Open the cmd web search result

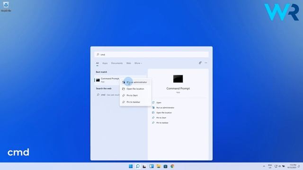[108, 95]
